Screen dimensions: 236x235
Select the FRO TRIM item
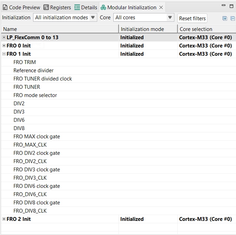tap(25, 62)
